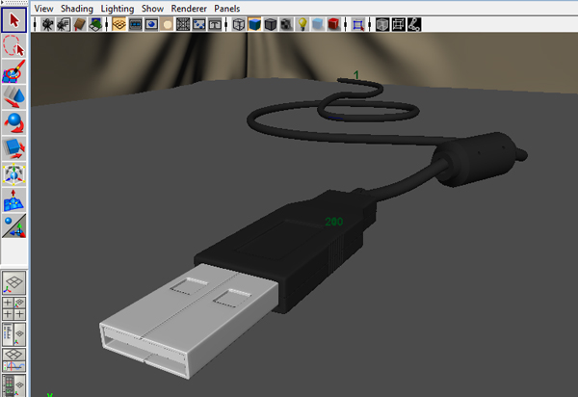Toggle the Film Gate display
This screenshot has width=578, height=397.
coord(135,25)
